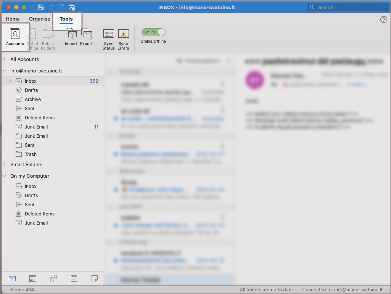391x294 pixels.
Task: Expand the Smart Folders section
Action: [4, 165]
